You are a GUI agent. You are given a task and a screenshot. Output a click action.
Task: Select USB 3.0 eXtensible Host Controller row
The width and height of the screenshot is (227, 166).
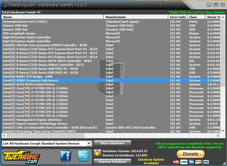click(x=111, y=127)
